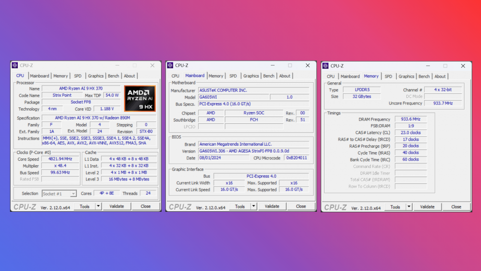Go to the About tab in the CPU window

[129, 76]
